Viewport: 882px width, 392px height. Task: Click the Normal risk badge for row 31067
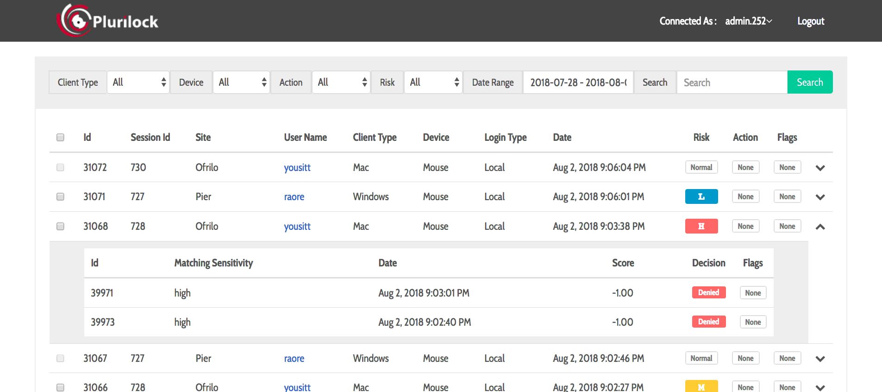coord(701,358)
